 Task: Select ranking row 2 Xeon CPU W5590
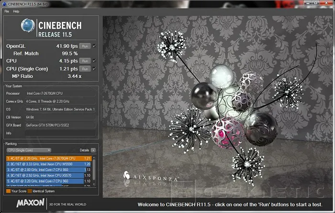(x=49, y=164)
